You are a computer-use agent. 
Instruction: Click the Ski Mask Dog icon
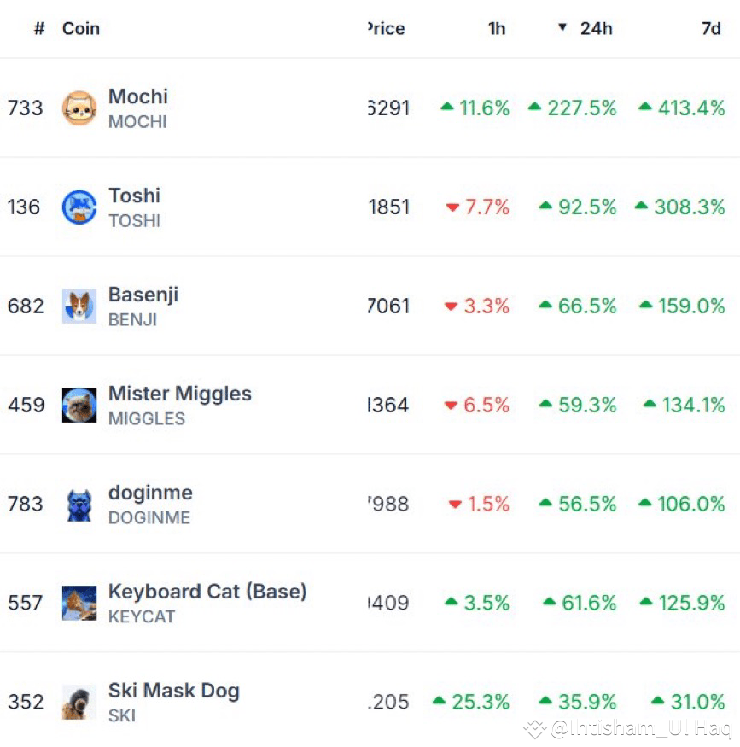click(x=80, y=702)
